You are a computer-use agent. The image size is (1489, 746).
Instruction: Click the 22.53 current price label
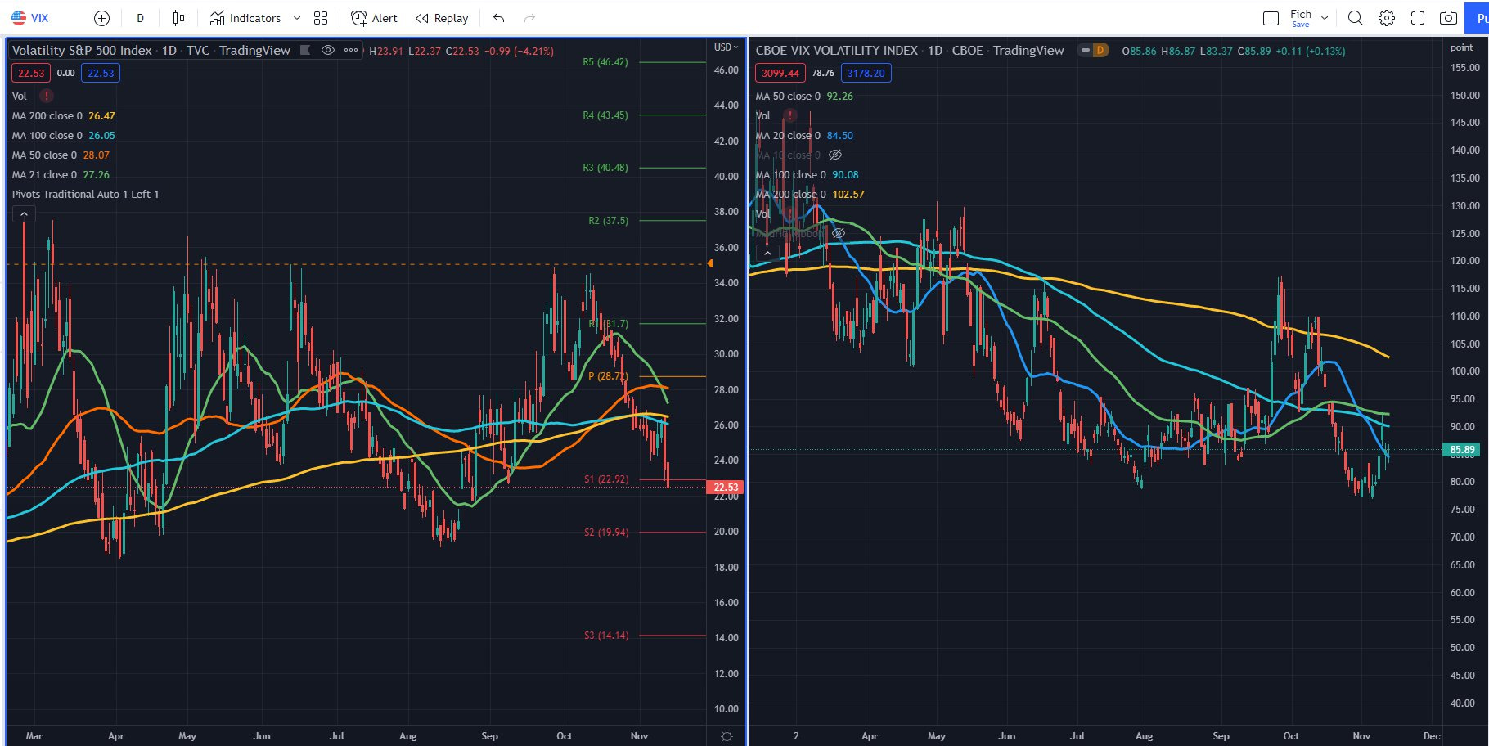point(726,487)
